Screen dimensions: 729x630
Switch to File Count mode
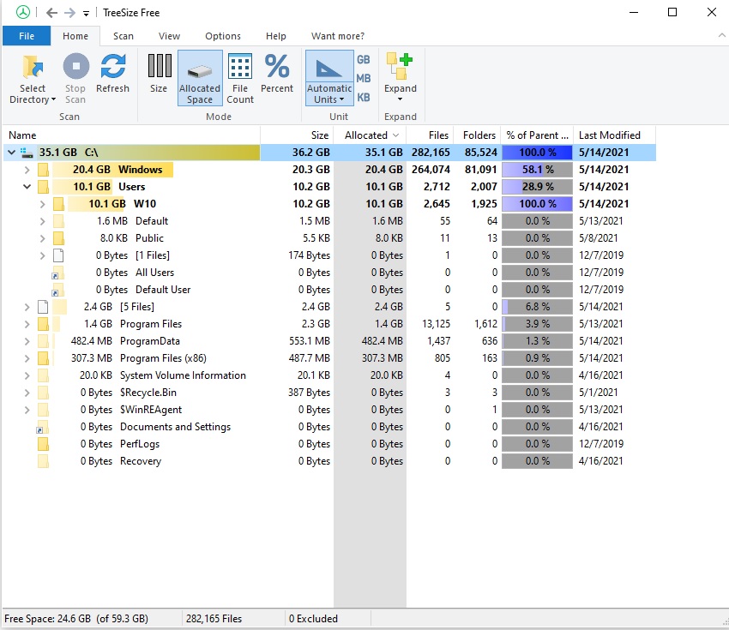(x=240, y=79)
